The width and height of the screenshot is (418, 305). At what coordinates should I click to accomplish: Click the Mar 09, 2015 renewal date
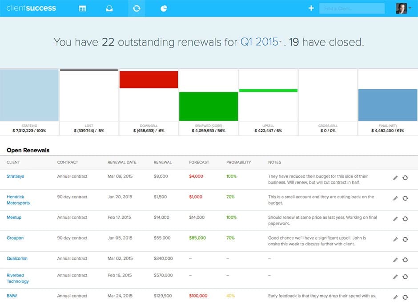click(120, 176)
